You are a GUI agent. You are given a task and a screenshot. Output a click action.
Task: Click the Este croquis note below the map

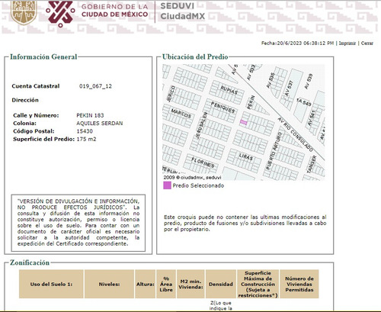(245, 224)
